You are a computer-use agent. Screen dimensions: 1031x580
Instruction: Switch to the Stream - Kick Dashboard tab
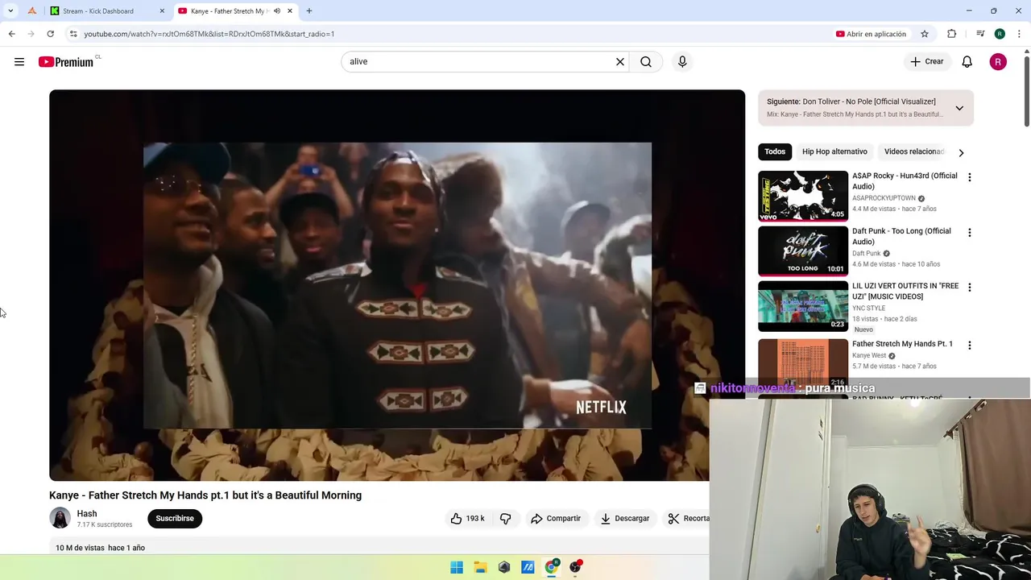pos(106,10)
